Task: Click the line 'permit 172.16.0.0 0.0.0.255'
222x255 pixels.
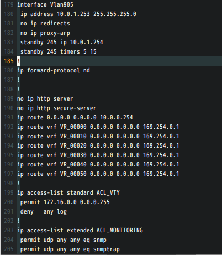Action: (x=65, y=202)
